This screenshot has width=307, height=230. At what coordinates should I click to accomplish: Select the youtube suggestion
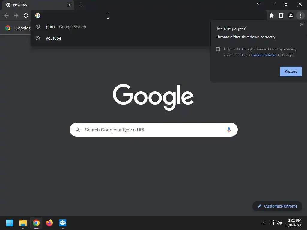(121, 38)
